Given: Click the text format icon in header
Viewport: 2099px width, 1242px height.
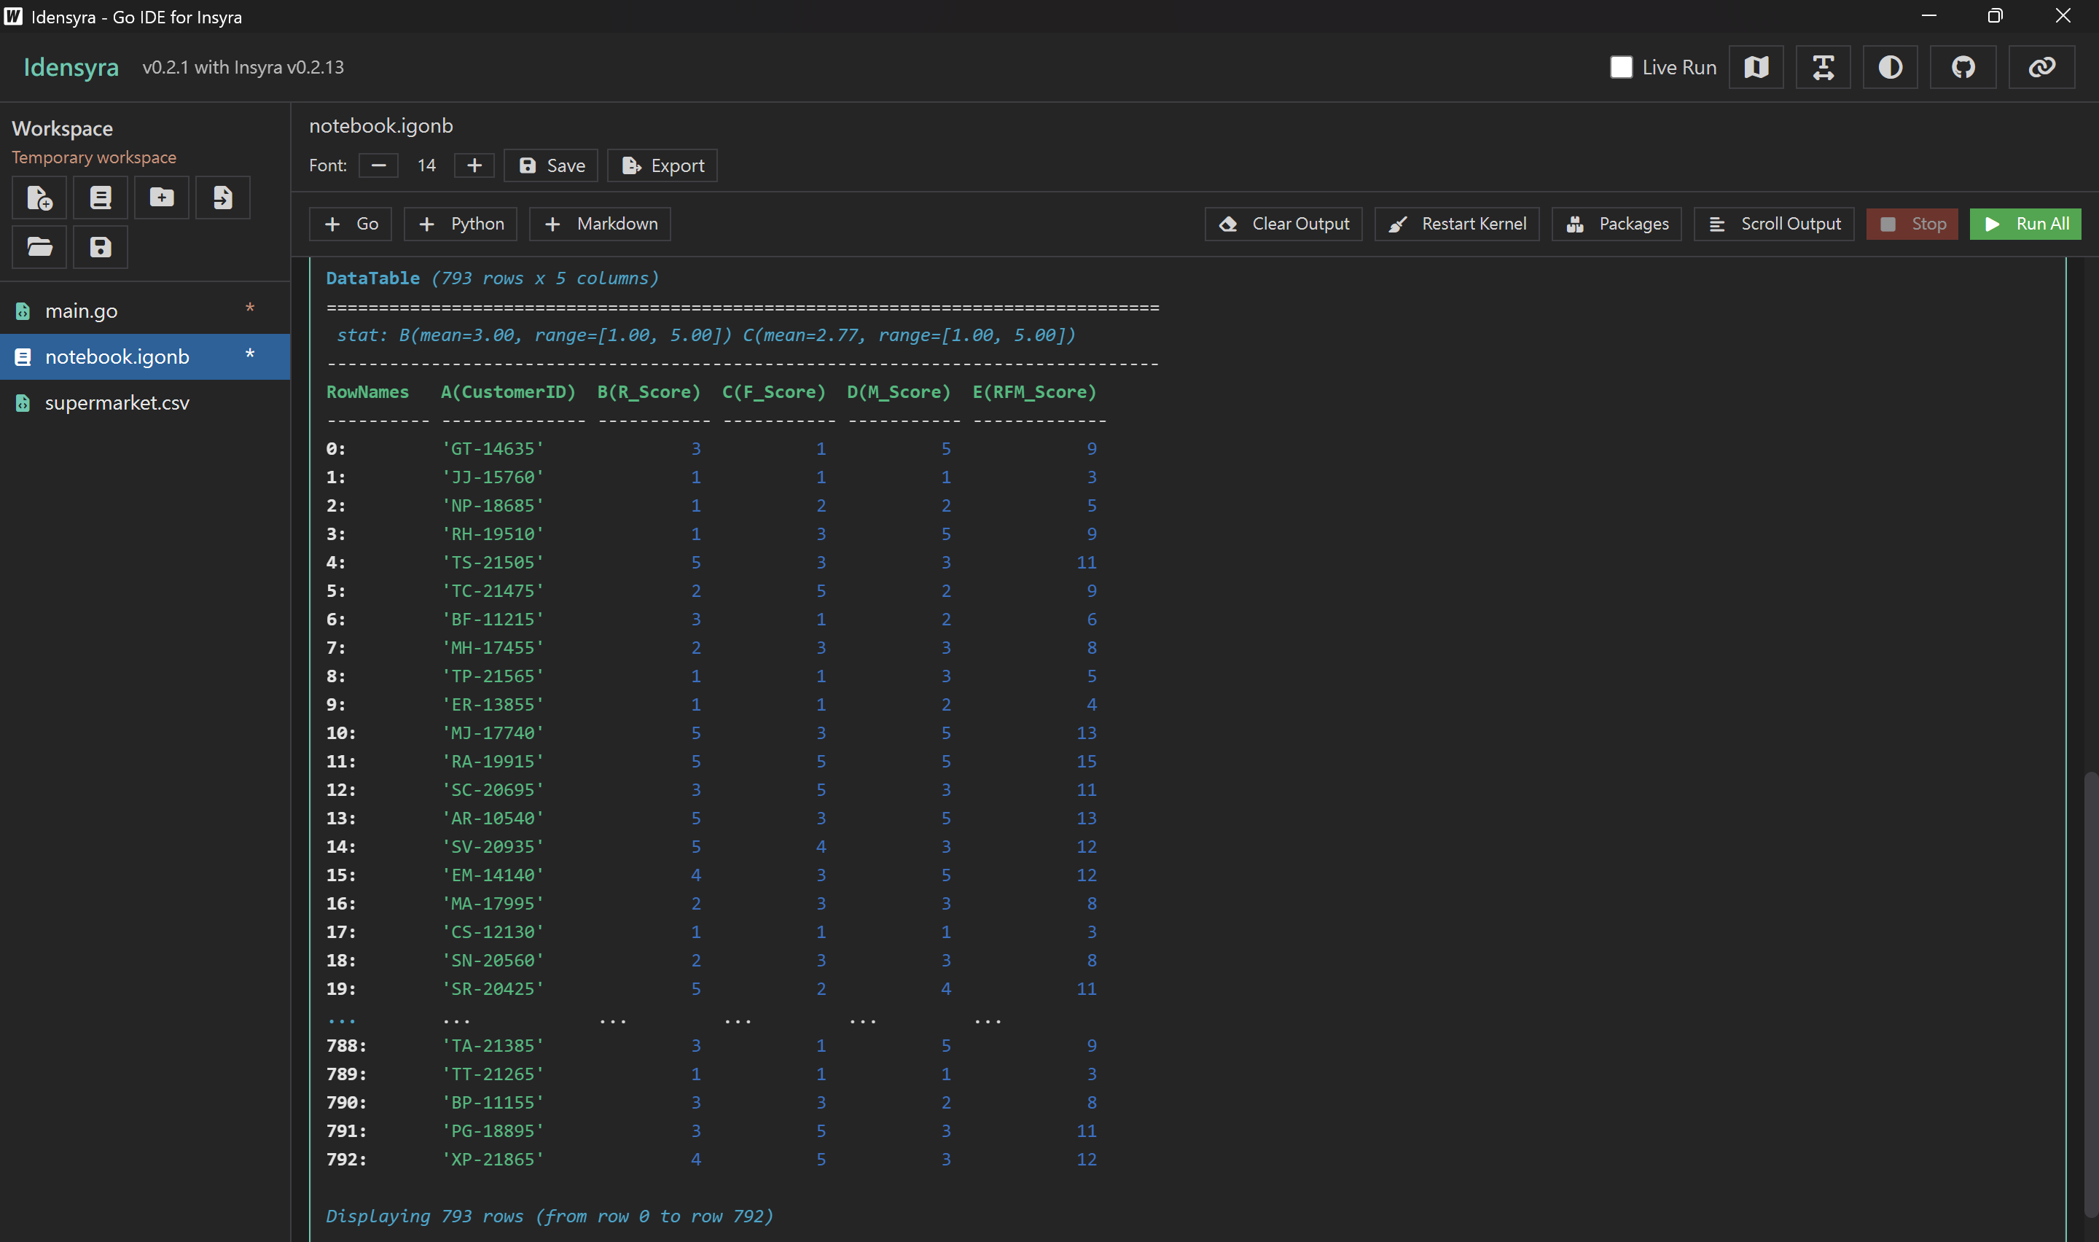Looking at the screenshot, I should (1823, 67).
